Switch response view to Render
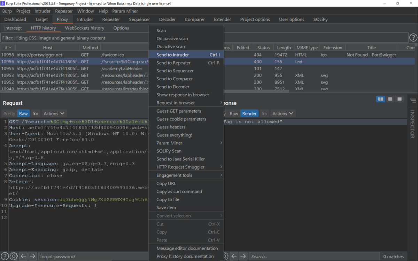The height and width of the screenshot is (261, 418). (249, 113)
